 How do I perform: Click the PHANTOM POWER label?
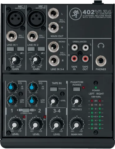(77, 84)
